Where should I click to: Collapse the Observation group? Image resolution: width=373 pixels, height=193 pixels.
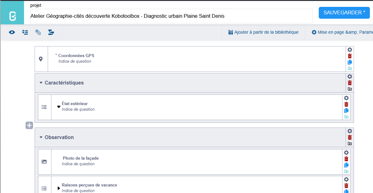click(x=41, y=137)
